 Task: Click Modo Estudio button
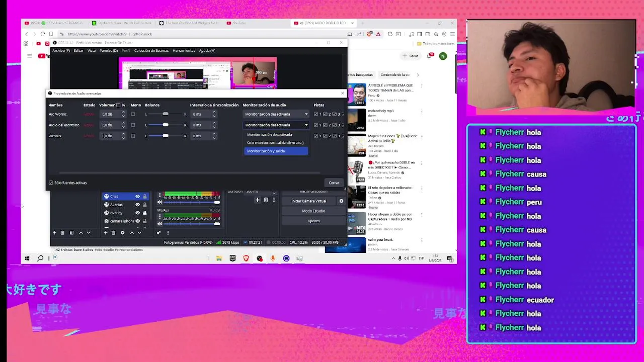[x=313, y=211]
